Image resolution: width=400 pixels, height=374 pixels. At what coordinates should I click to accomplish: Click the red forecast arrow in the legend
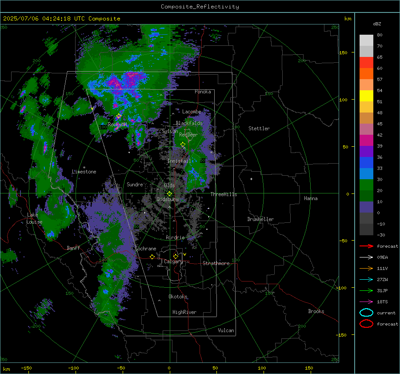366,246
